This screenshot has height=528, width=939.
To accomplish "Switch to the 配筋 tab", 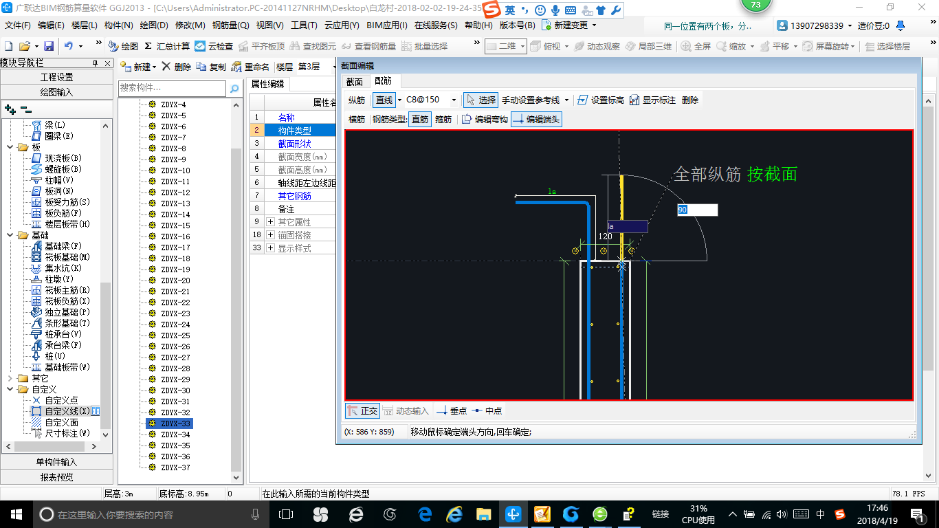I will point(383,81).
